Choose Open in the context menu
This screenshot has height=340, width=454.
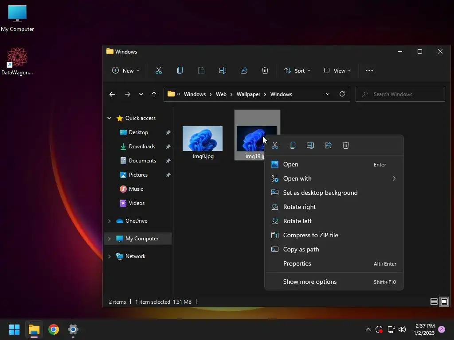pos(334,164)
